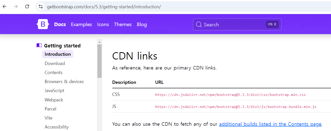
Task: Click the Getting started section heading
Action: tap(62, 46)
